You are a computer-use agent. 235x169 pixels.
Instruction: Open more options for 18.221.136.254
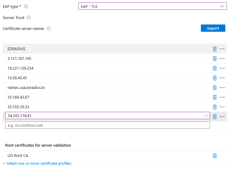point(222,68)
